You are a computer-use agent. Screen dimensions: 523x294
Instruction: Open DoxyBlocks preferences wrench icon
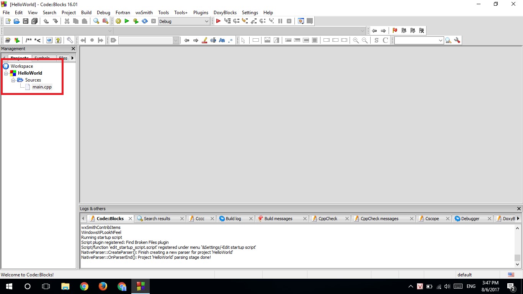click(x=70, y=40)
